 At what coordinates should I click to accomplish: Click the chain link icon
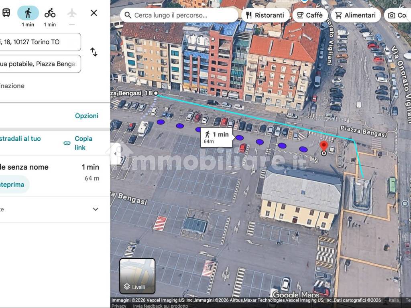(x=67, y=143)
